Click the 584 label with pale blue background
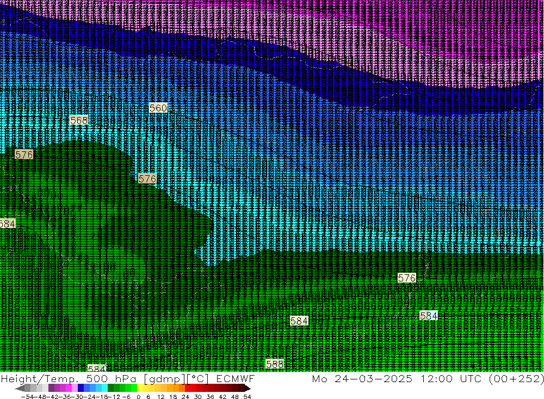This screenshot has width=544, height=399. pos(429,316)
